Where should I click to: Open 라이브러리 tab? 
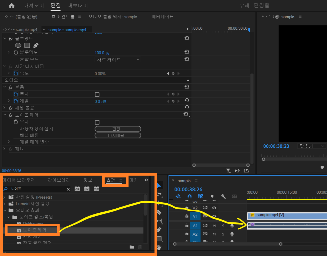pos(59,180)
